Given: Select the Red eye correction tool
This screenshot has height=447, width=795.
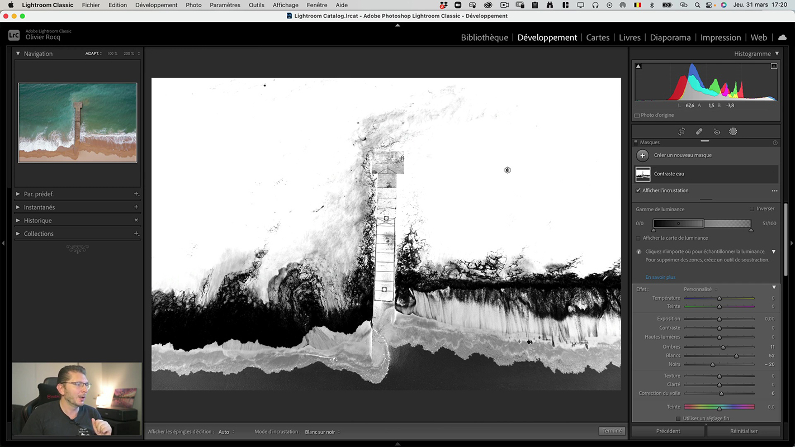Looking at the screenshot, I should [717, 132].
